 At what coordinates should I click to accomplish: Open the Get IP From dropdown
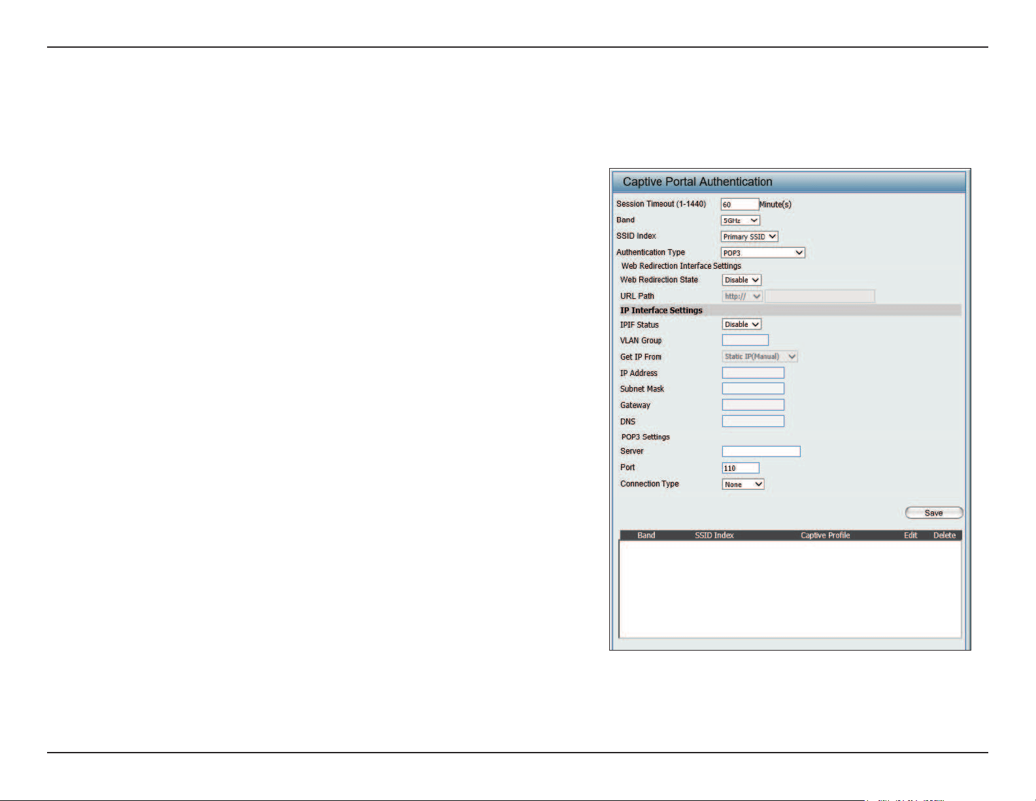pos(760,356)
